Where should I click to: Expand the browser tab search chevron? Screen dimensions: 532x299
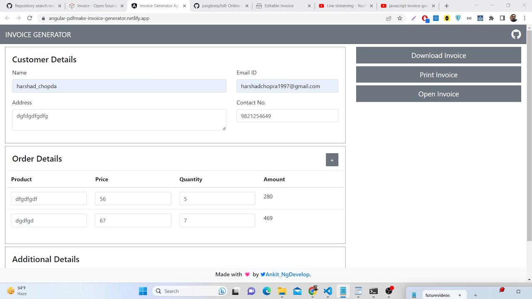(x=476, y=6)
